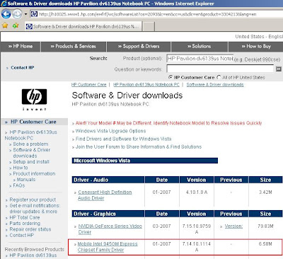
Task: Click the Manuals sidebar link
Action: 26,180
